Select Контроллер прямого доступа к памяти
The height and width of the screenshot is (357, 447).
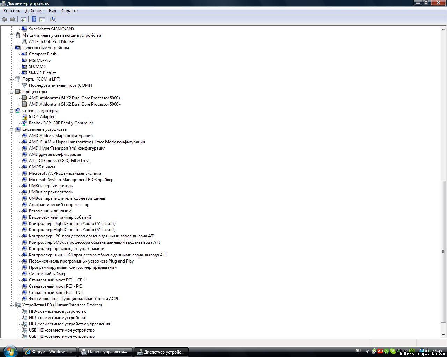point(67,249)
